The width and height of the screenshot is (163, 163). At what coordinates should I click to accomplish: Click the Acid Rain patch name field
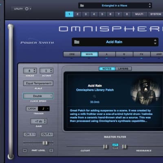click(x=115, y=42)
